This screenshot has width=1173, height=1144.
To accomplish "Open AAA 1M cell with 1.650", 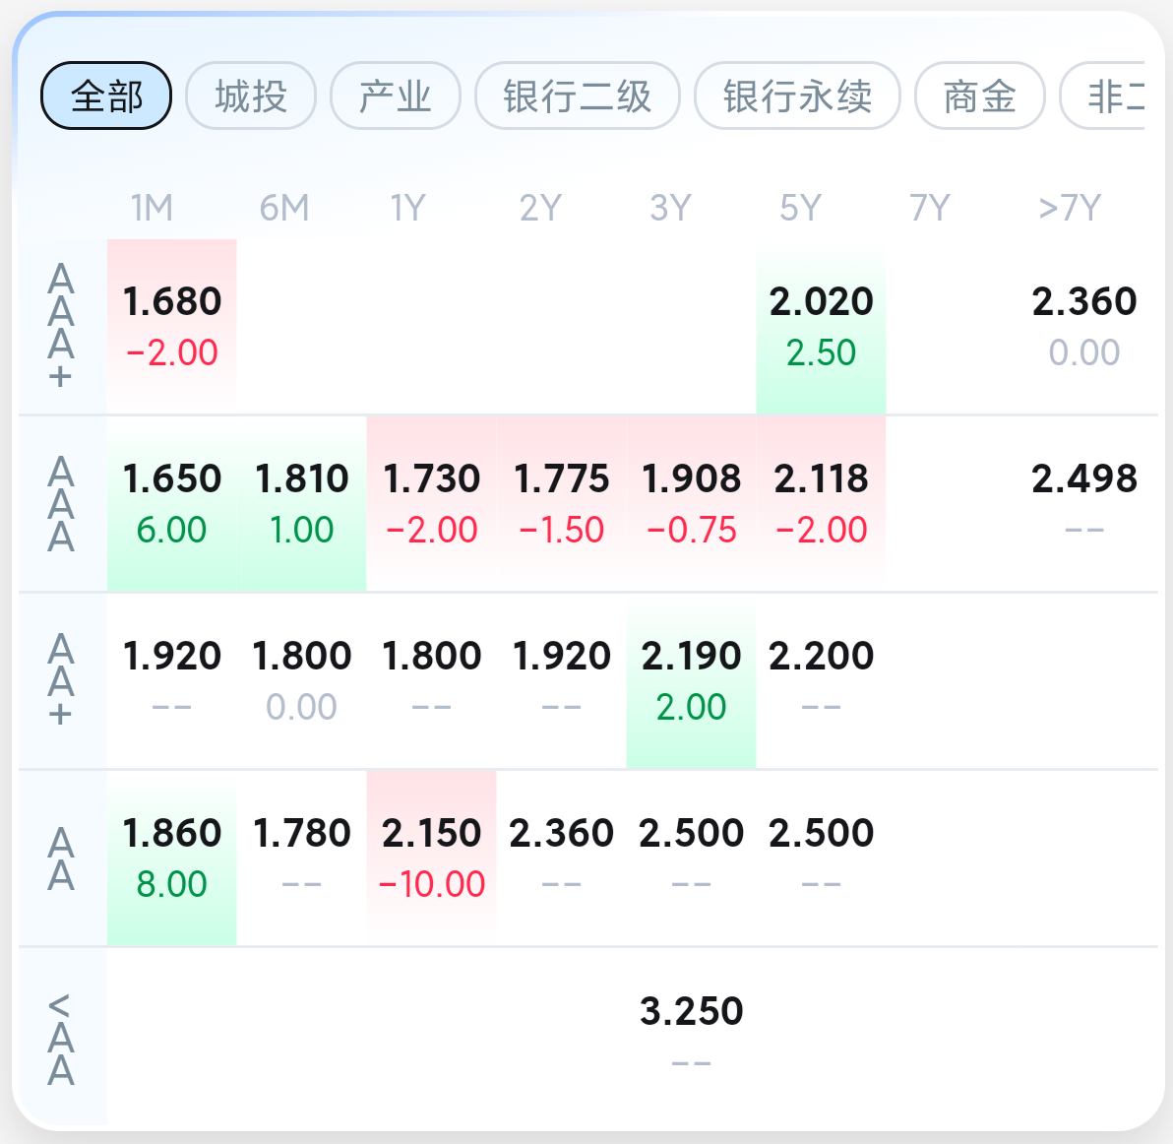I will 172,503.
